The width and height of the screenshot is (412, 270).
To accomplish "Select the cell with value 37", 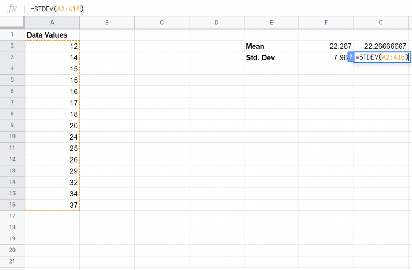I will pos(52,205).
